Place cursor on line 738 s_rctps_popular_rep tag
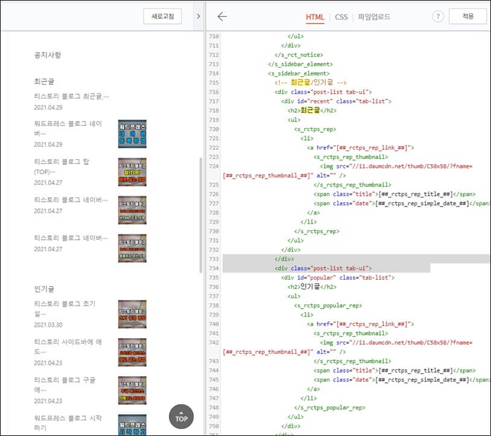Image resolution: width=491 pixels, height=436 pixels. (328, 306)
